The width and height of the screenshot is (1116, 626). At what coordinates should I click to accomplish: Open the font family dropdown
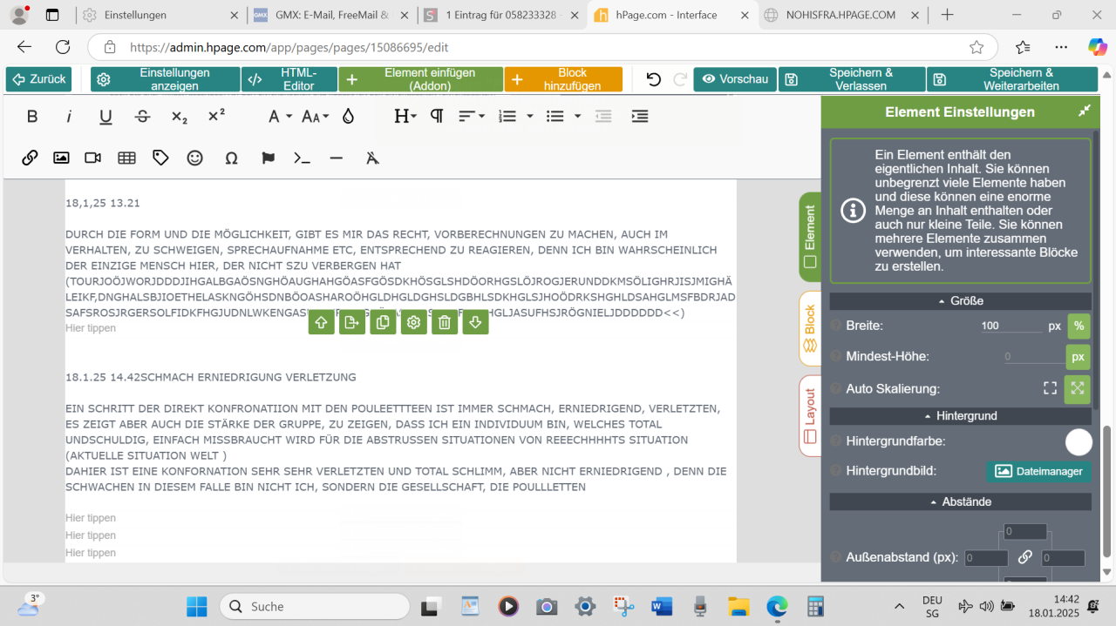coord(281,117)
